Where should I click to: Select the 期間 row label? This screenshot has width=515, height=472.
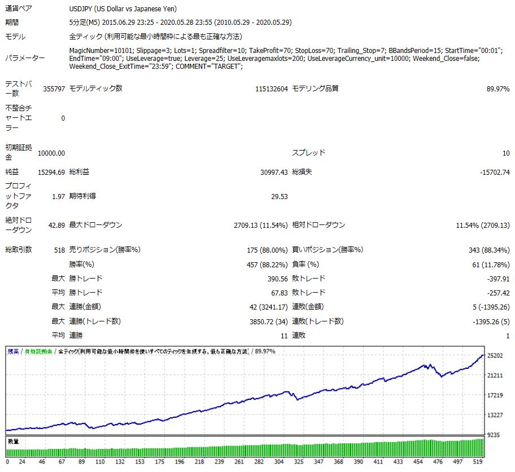click(12, 23)
